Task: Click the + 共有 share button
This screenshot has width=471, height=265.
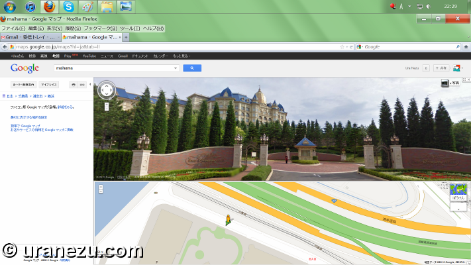Action: click(441, 68)
